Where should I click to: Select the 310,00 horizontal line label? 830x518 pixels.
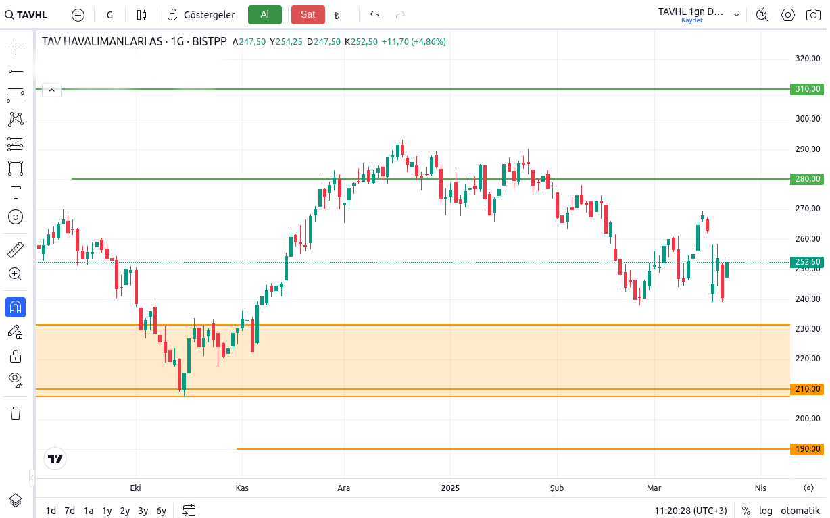point(807,89)
